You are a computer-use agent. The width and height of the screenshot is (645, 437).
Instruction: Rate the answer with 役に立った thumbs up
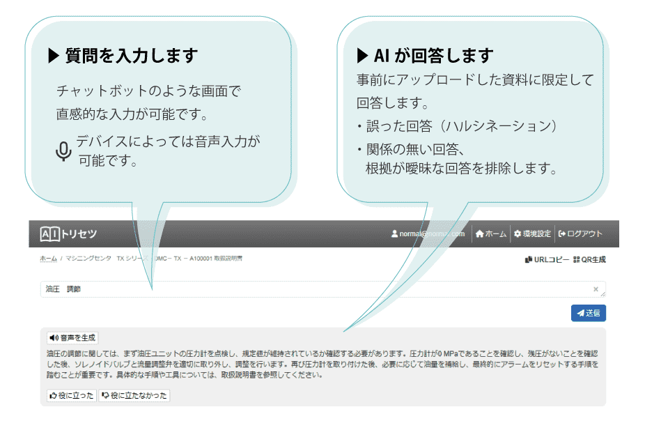(71, 395)
